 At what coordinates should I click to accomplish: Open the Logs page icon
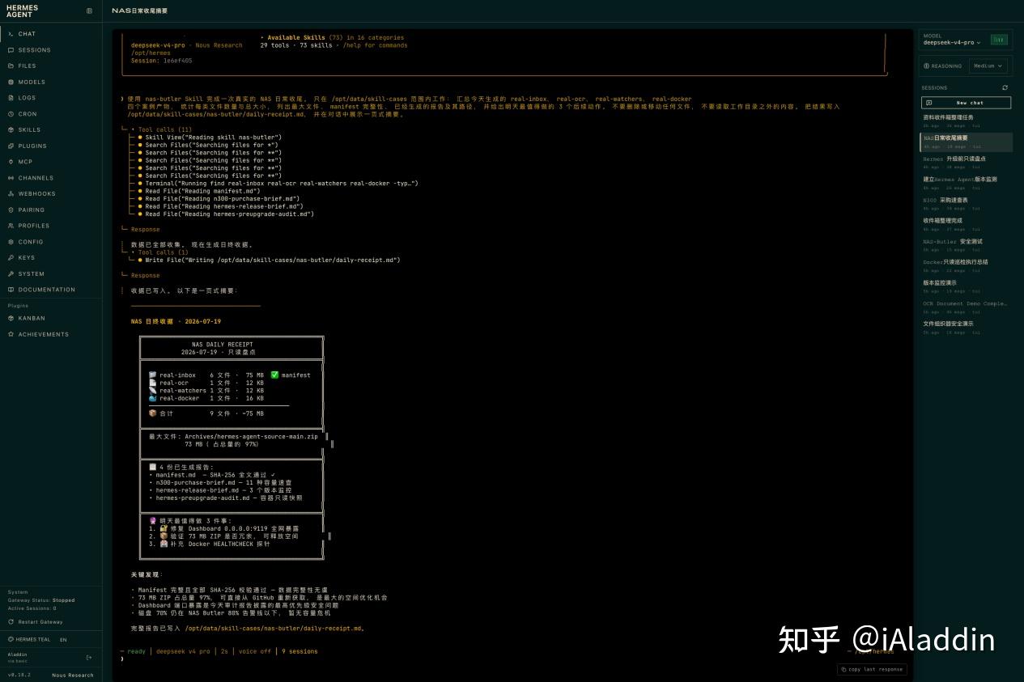(x=11, y=98)
